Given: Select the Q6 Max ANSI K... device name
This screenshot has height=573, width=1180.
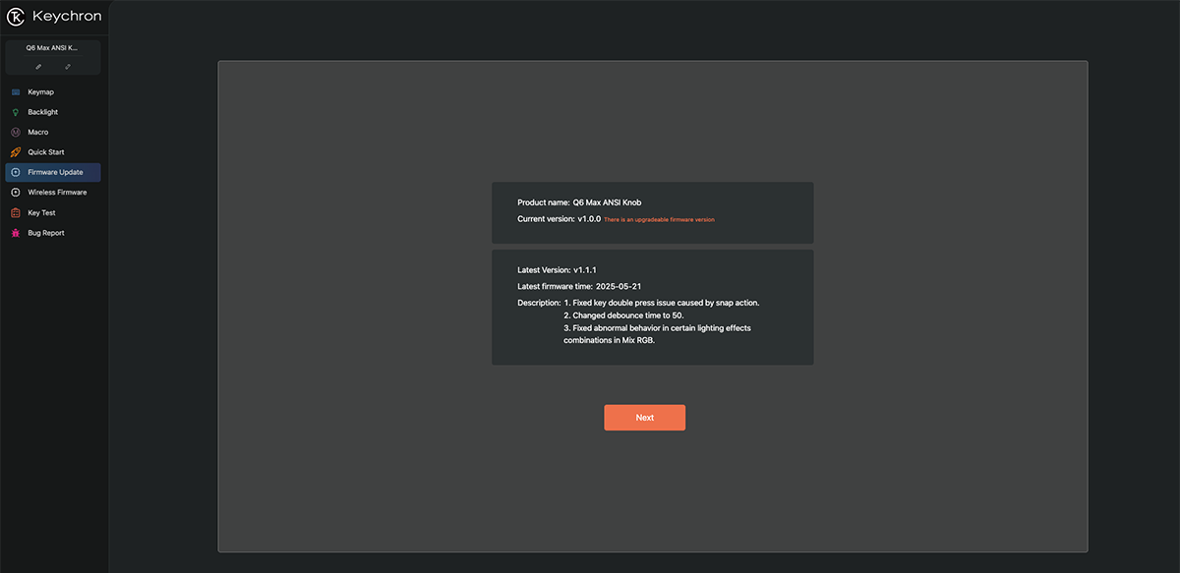Looking at the screenshot, I should (x=52, y=47).
